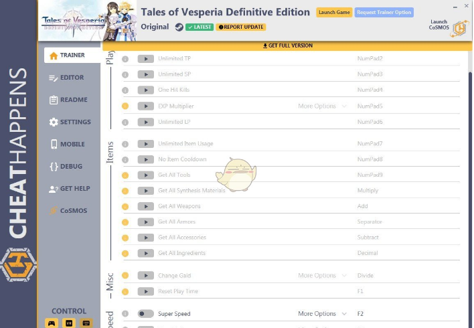Click the Get Full Version banner
Viewport: 474px width, 328px height.
coord(287,46)
